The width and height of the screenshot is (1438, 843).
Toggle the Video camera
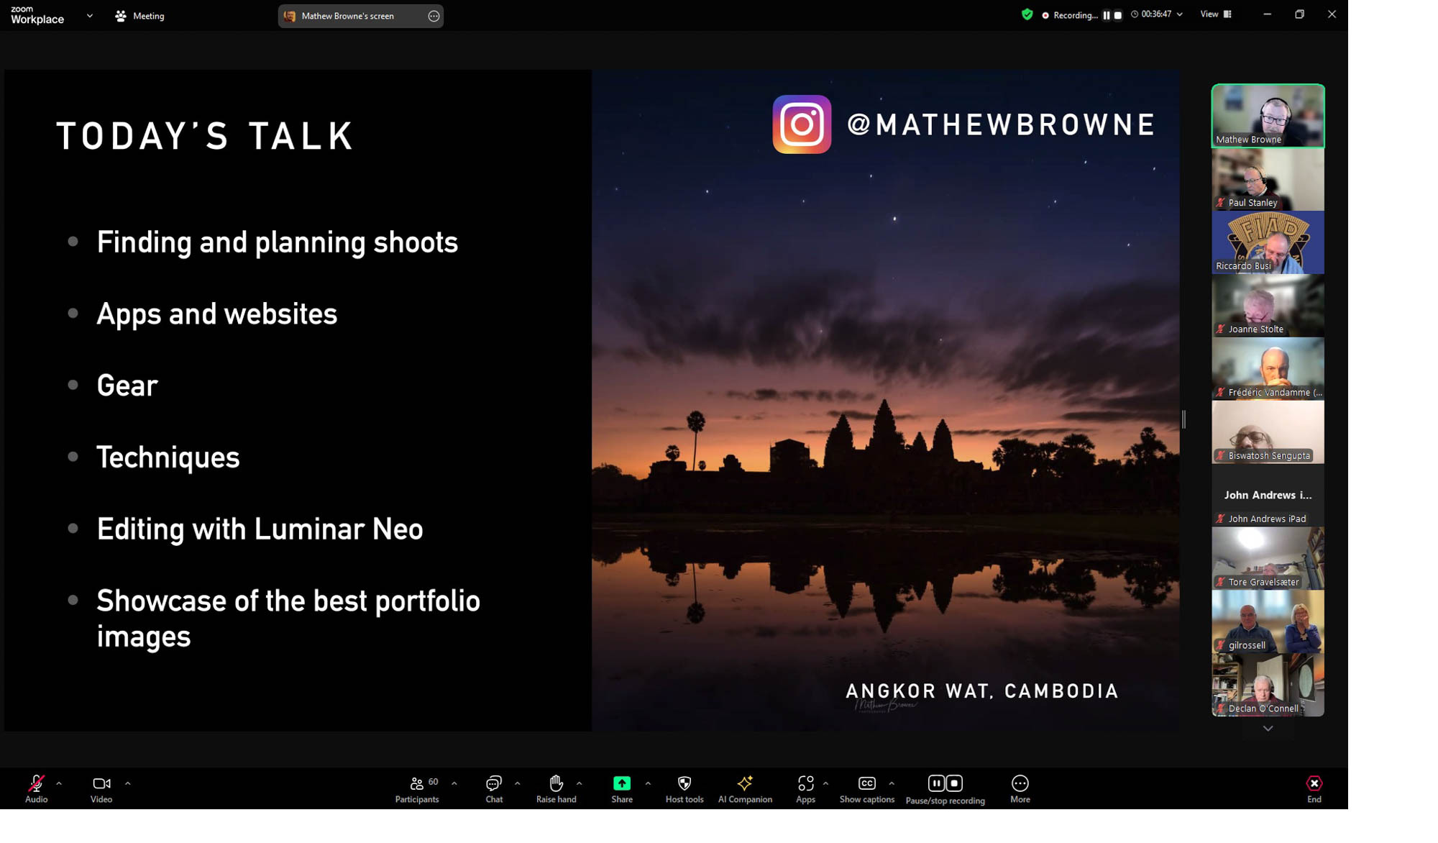101,788
